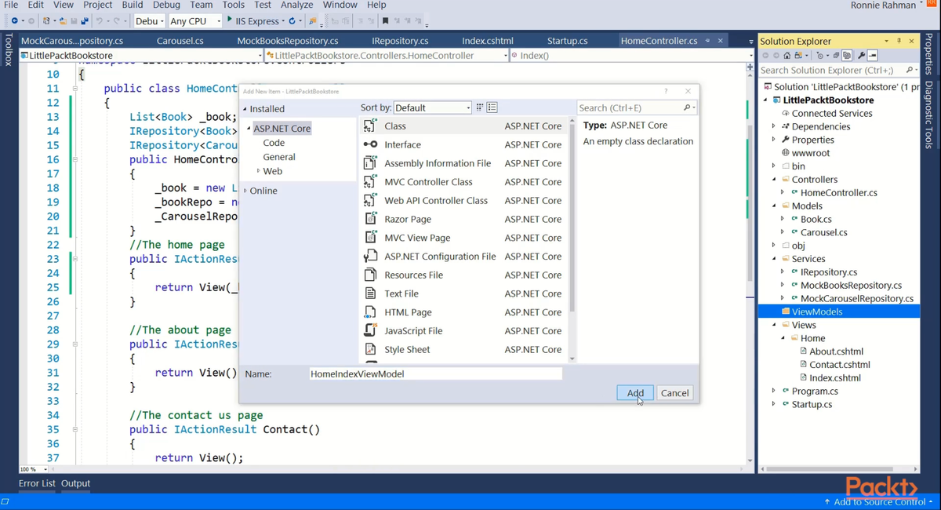Switch dialog to medium icons list view

click(x=492, y=107)
